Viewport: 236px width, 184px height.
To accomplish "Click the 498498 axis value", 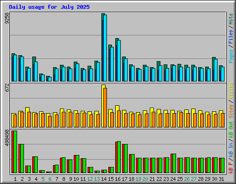I will click(7, 138).
